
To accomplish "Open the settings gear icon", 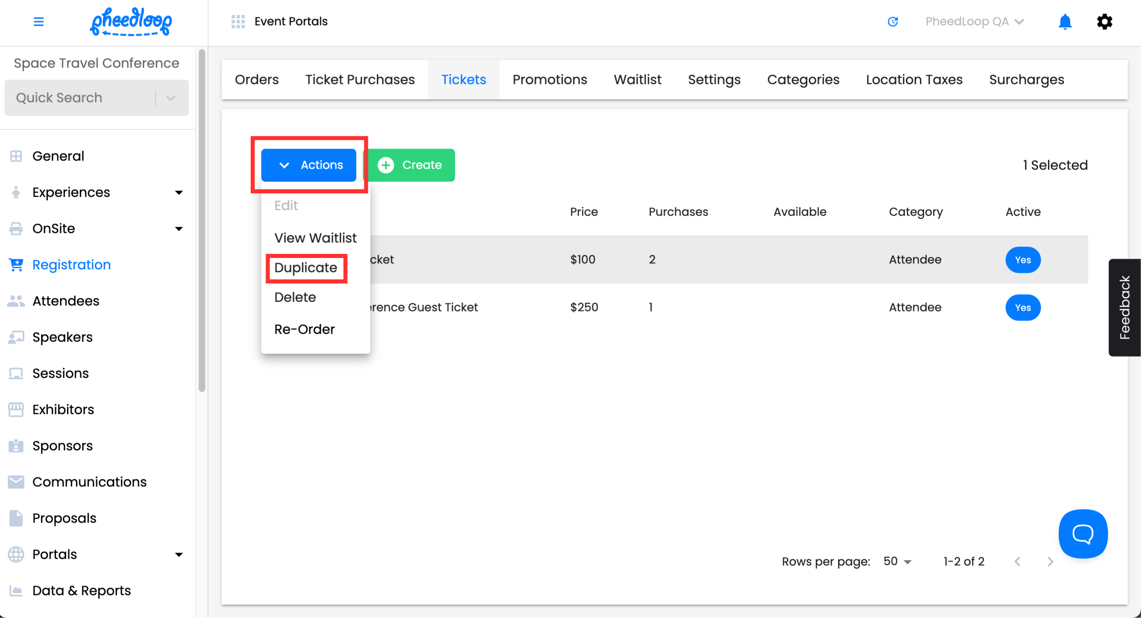I will pyautogui.click(x=1104, y=21).
